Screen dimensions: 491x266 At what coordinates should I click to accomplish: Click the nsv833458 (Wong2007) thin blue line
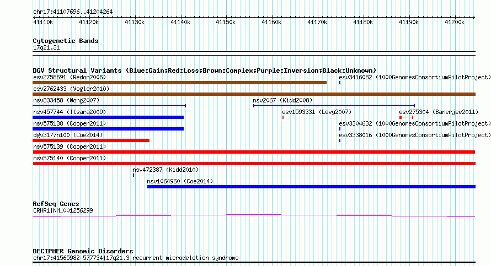coord(109,105)
